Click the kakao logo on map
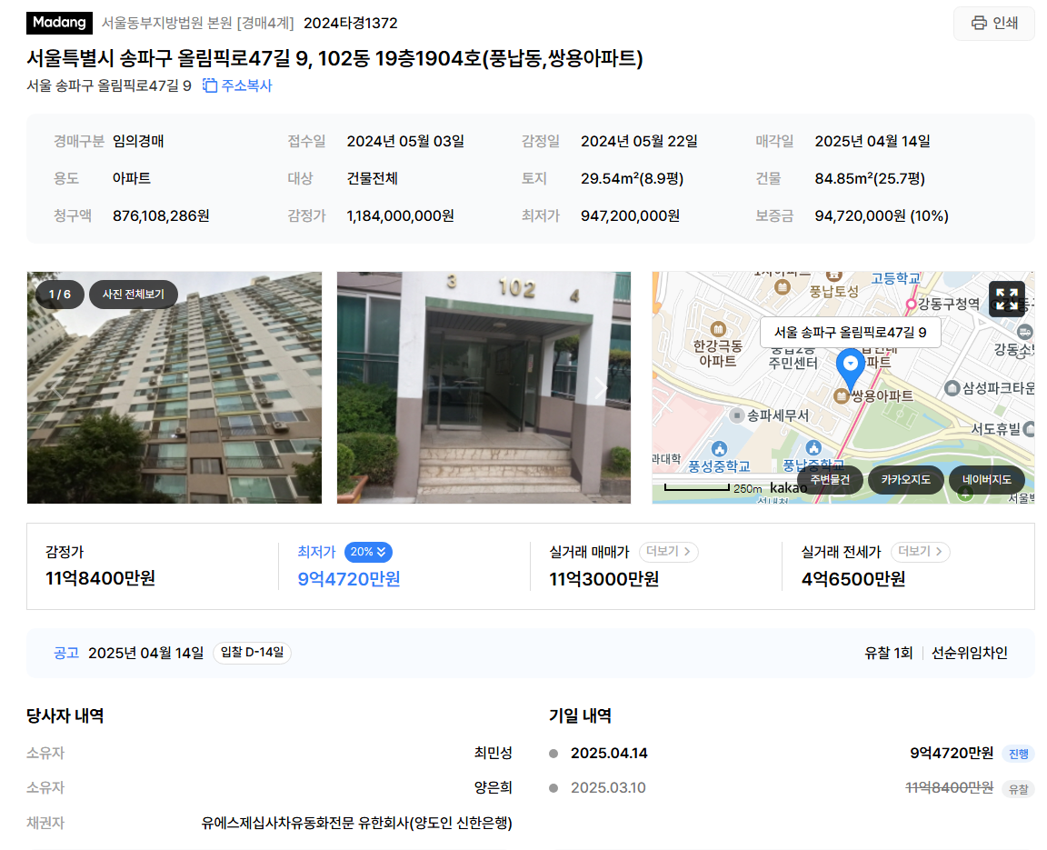The height and width of the screenshot is (850, 1047). pyautogui.click(x=788, y=488)
